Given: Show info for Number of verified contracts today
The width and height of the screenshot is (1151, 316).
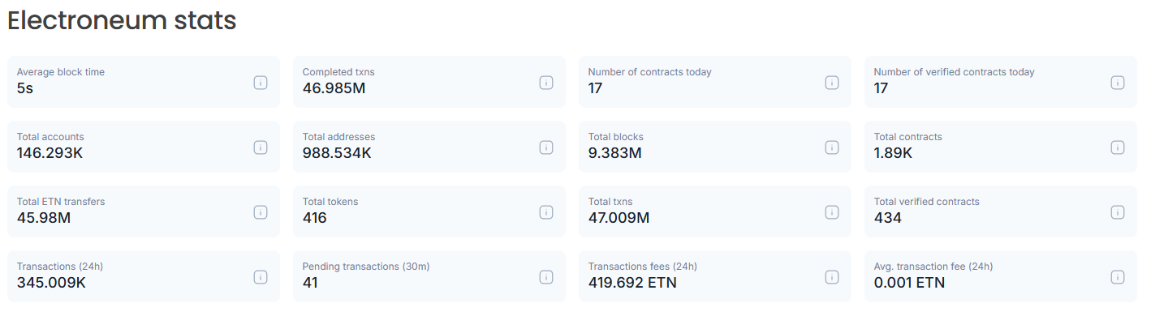Looking at the screenshot, I should tap(1118, 83).
